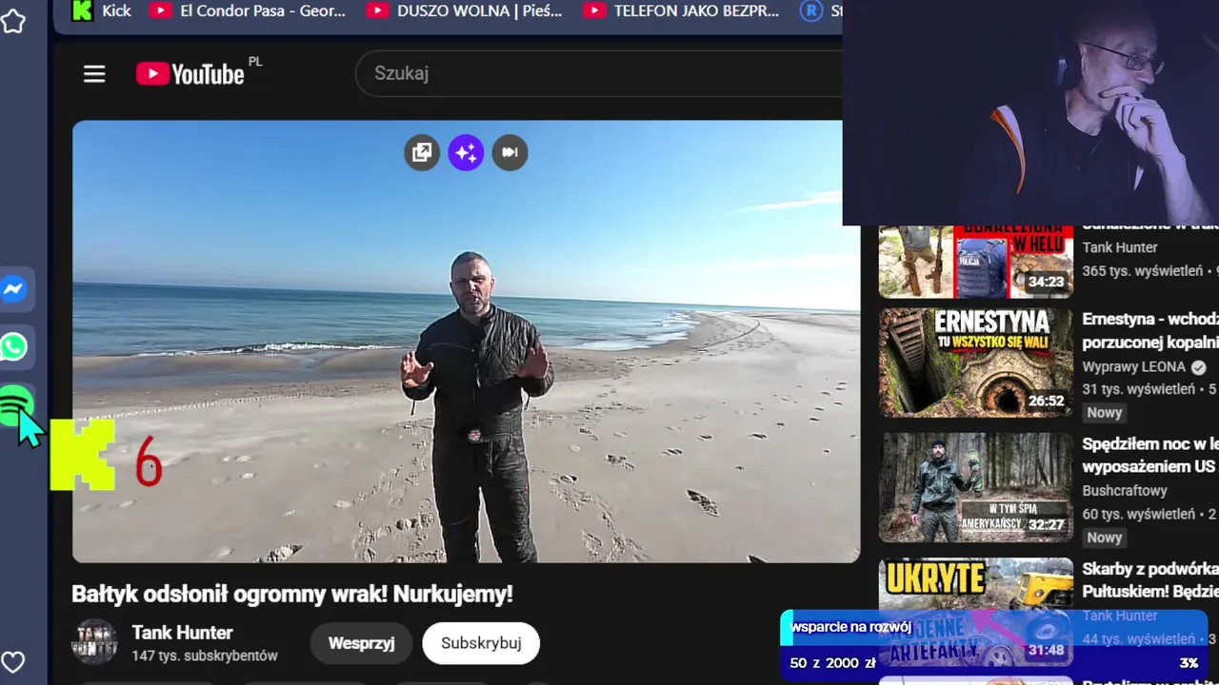The width and height of the screenshot is (1219, 685).
Task: Click the Wesprzyj button
Action: [x=361, y=643]
